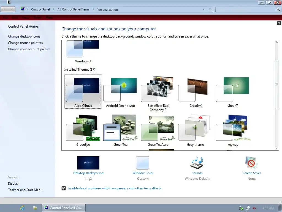Image resolution: width=282 pixels, height=212 pixels.
Task: Click the search magnifier icon
Action: (278, 9)
